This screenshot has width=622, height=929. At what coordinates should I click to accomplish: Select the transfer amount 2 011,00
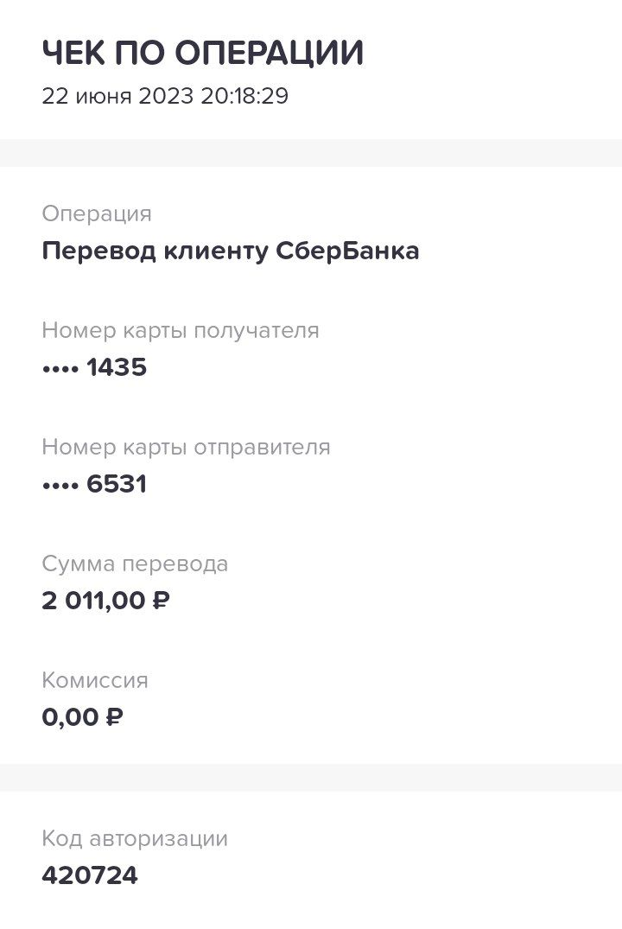click(93, 601)
